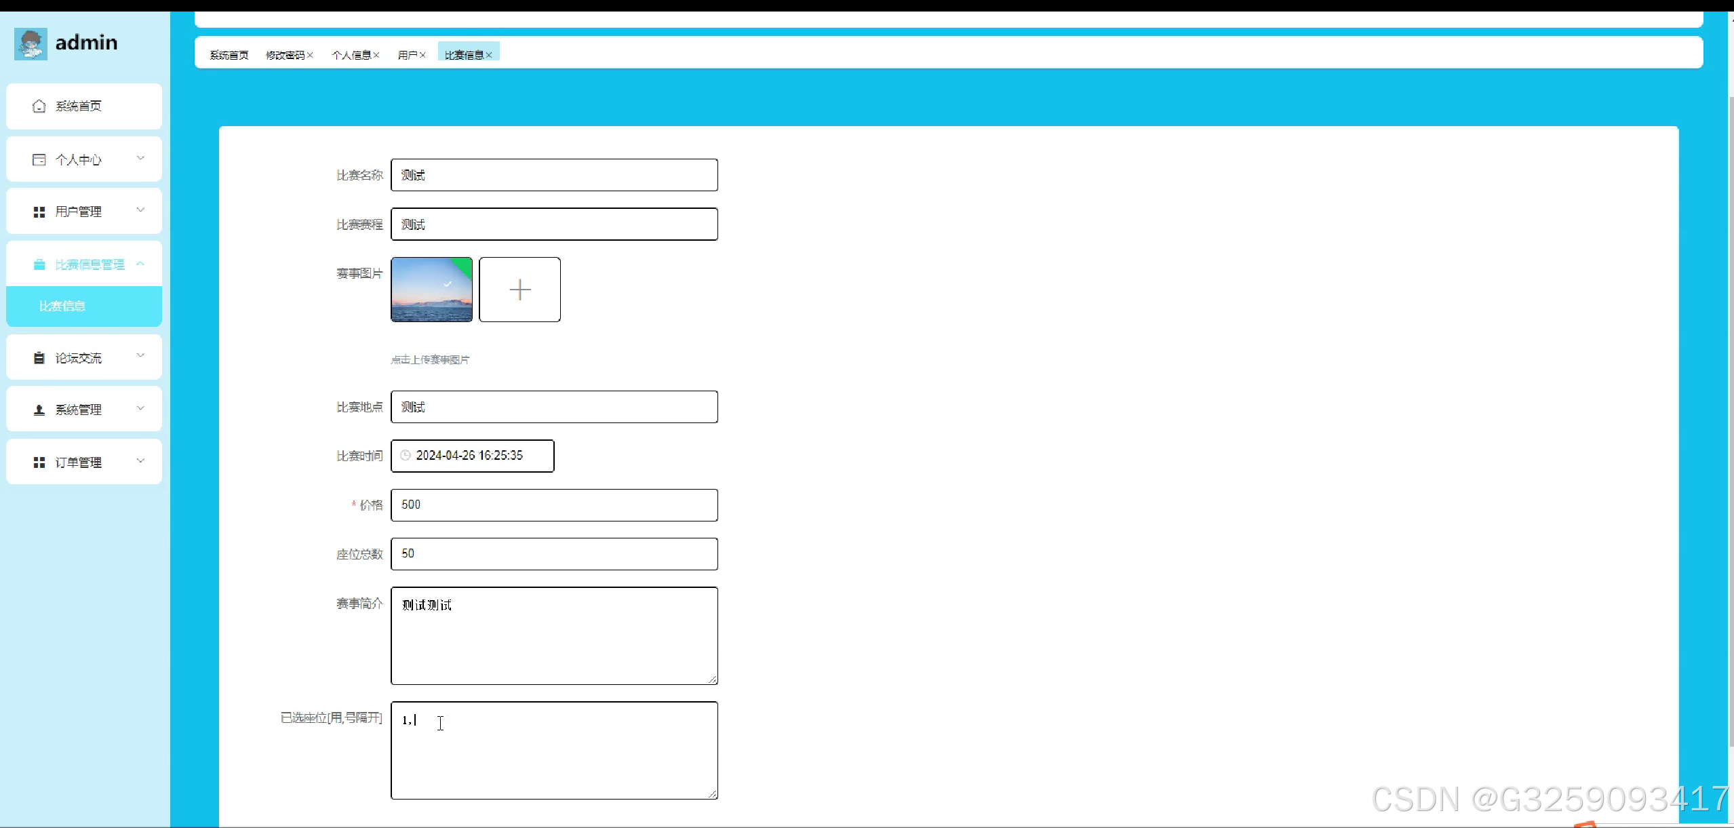The image size is (1734, 828).
Task: Expand the 订单管理 menu chevron
Action: [140, 461]
